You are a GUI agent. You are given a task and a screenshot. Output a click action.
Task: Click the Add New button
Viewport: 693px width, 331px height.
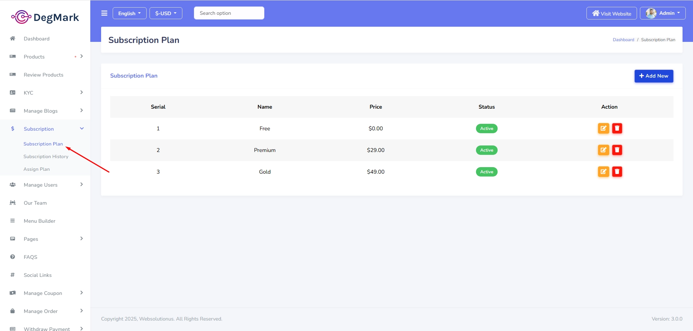tap(654, 76)
